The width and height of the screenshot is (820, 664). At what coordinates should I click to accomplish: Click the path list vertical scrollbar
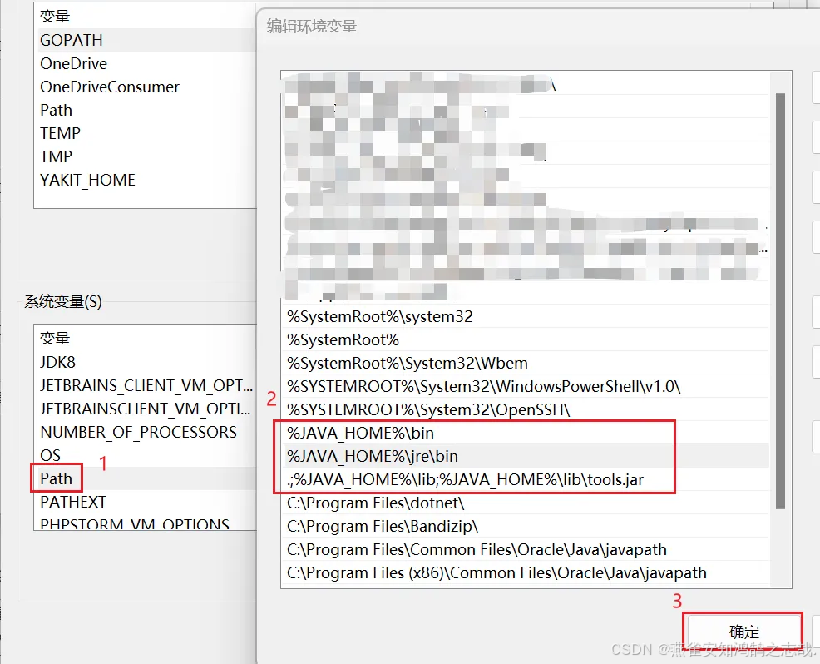pos(780,300)
